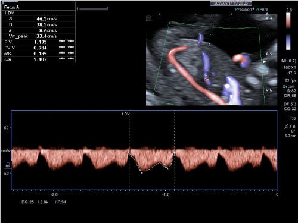
Task: Click the -50 velocity axis label
Action: point(6,174)
